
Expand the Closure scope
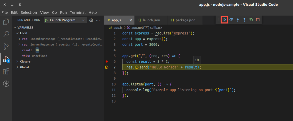[x=17, y=62]
